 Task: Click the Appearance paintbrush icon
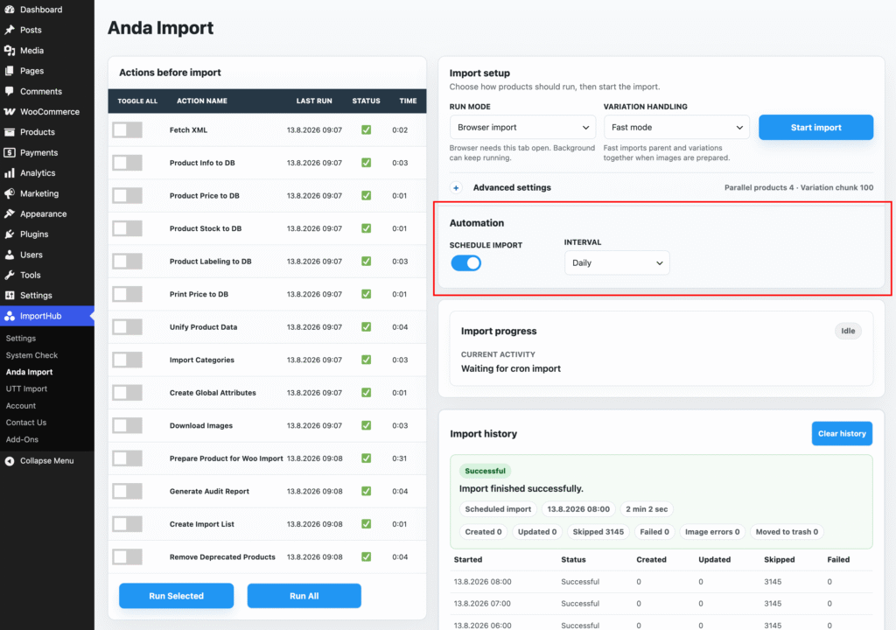[x=10, y=213]
